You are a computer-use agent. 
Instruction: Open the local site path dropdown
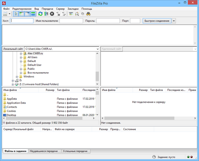tap(97, 49)
